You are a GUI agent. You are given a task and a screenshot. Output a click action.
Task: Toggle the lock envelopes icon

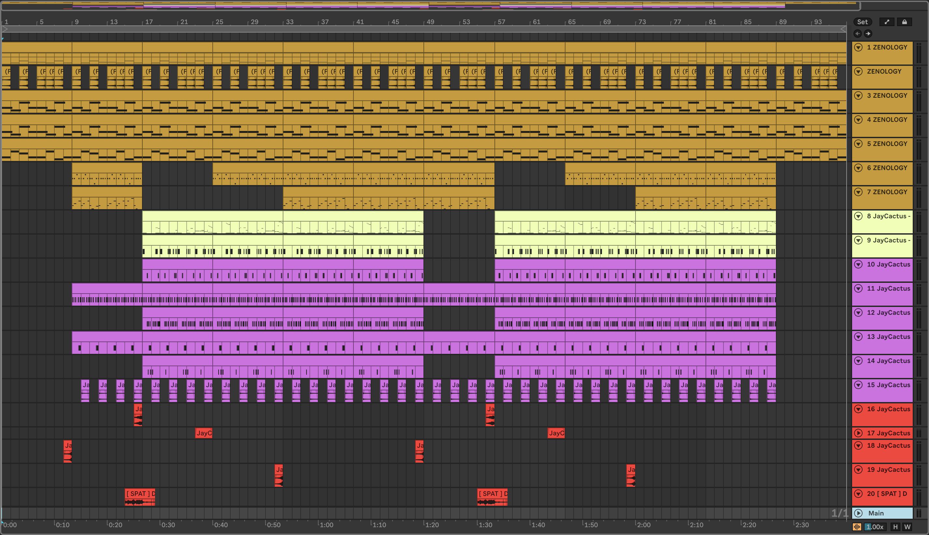point(904,22)
